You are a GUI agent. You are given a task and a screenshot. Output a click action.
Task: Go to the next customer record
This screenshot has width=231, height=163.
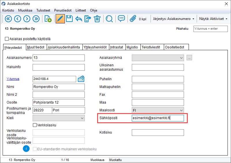27,19
